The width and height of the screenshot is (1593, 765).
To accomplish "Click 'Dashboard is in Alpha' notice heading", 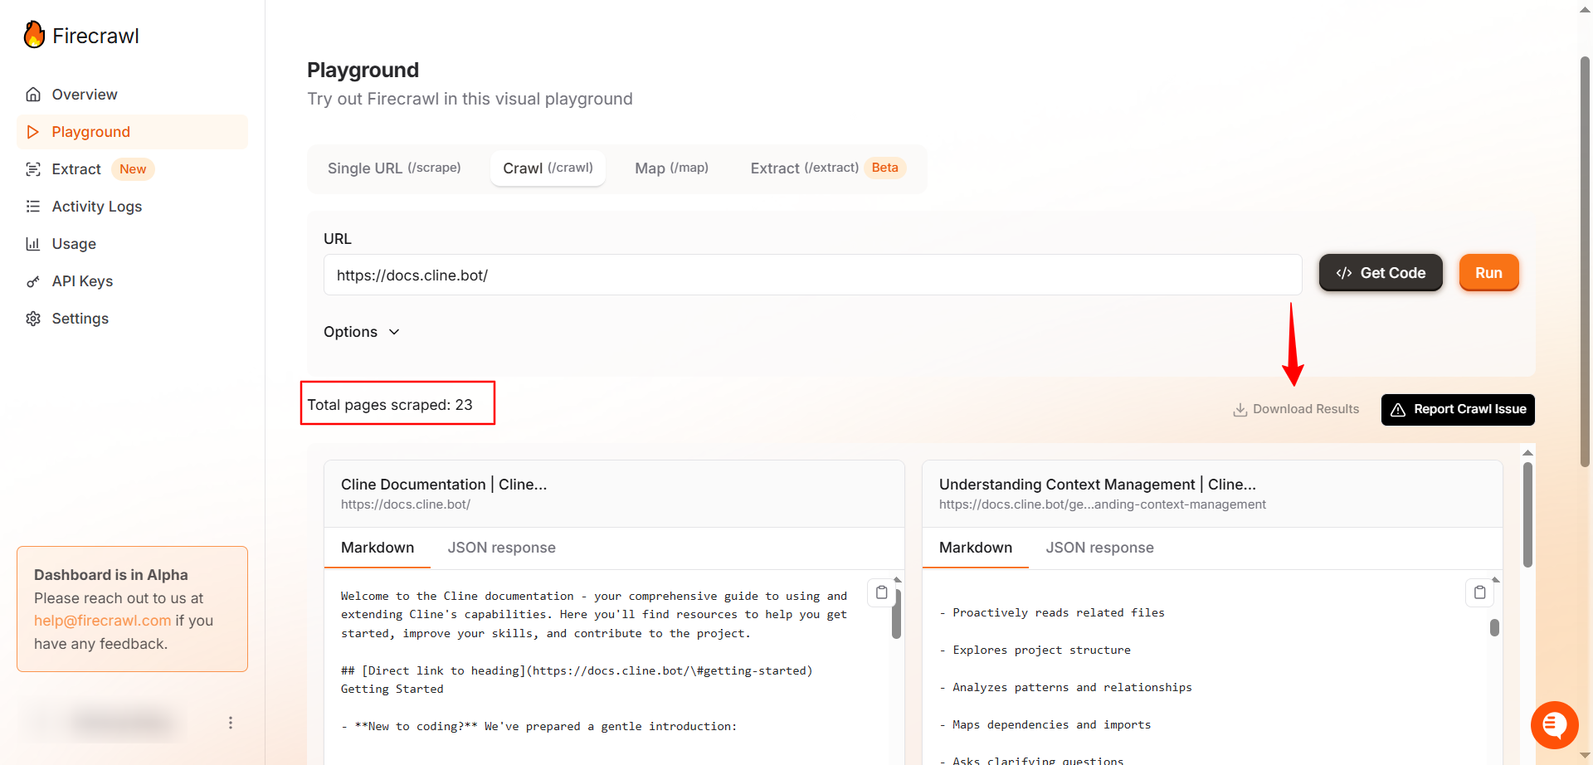I will pos(111,575).
